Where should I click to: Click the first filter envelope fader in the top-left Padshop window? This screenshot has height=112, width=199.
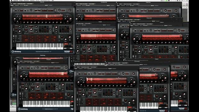(x=40, y=29)
